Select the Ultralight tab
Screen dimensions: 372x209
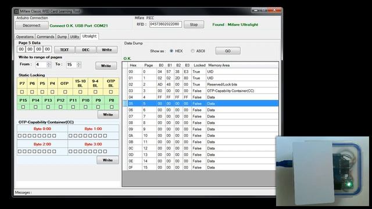[90, 36]
